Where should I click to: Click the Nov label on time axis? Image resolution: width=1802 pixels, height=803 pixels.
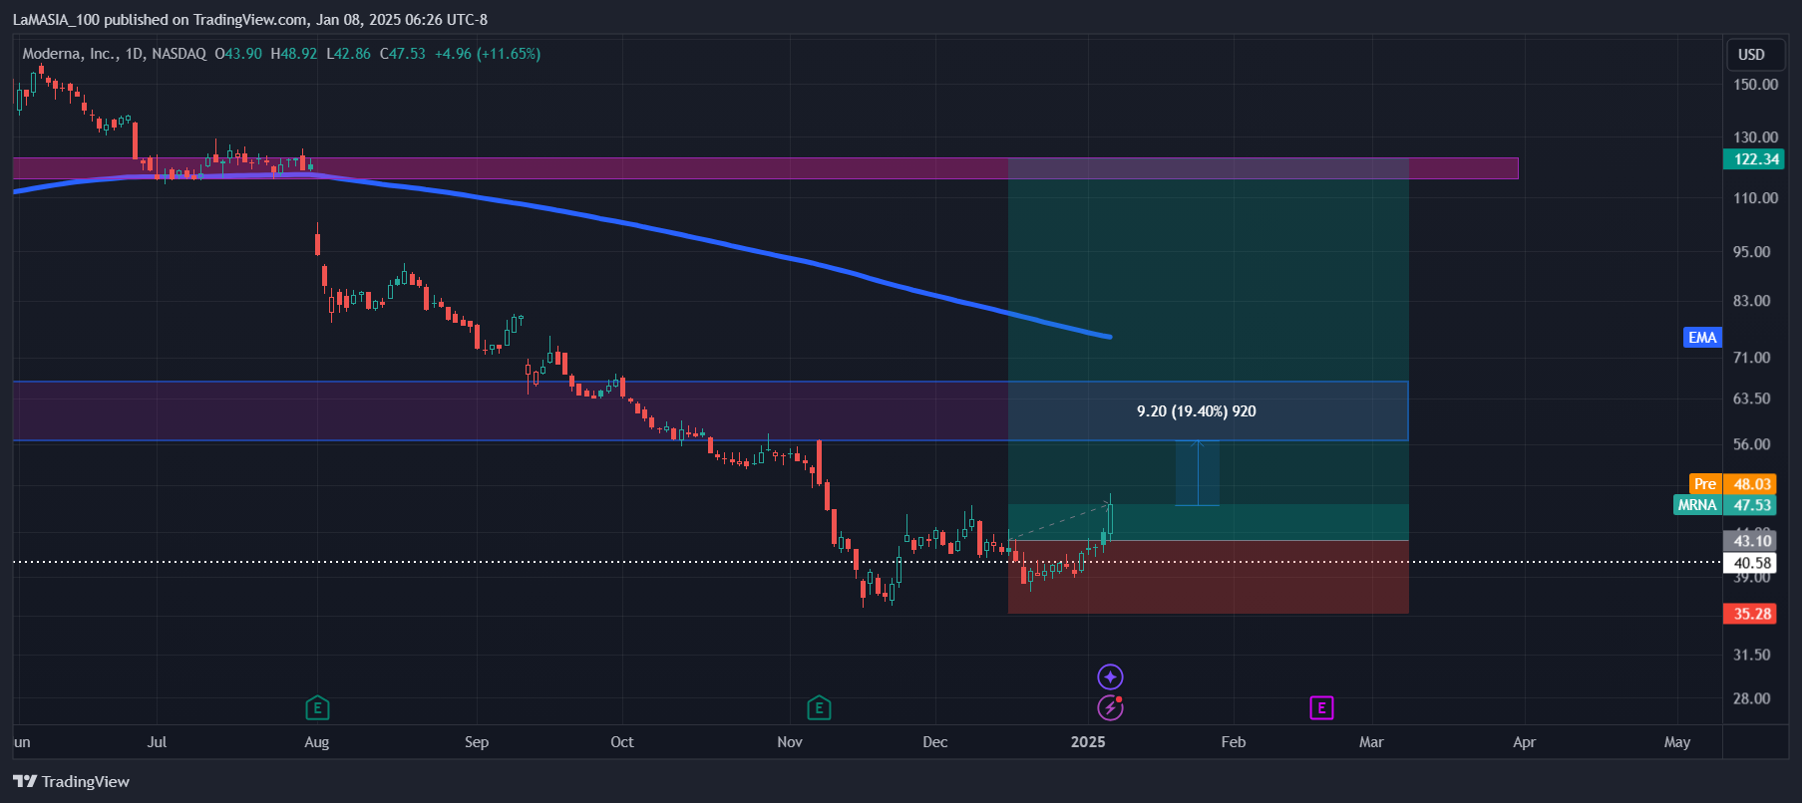point(790,742)
